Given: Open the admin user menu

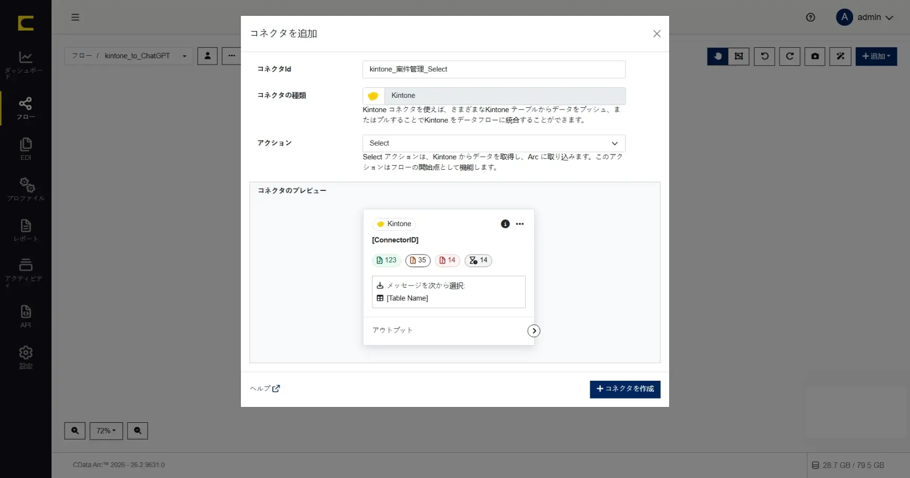Looking at the screenshot, I should [x=865, y=17].
